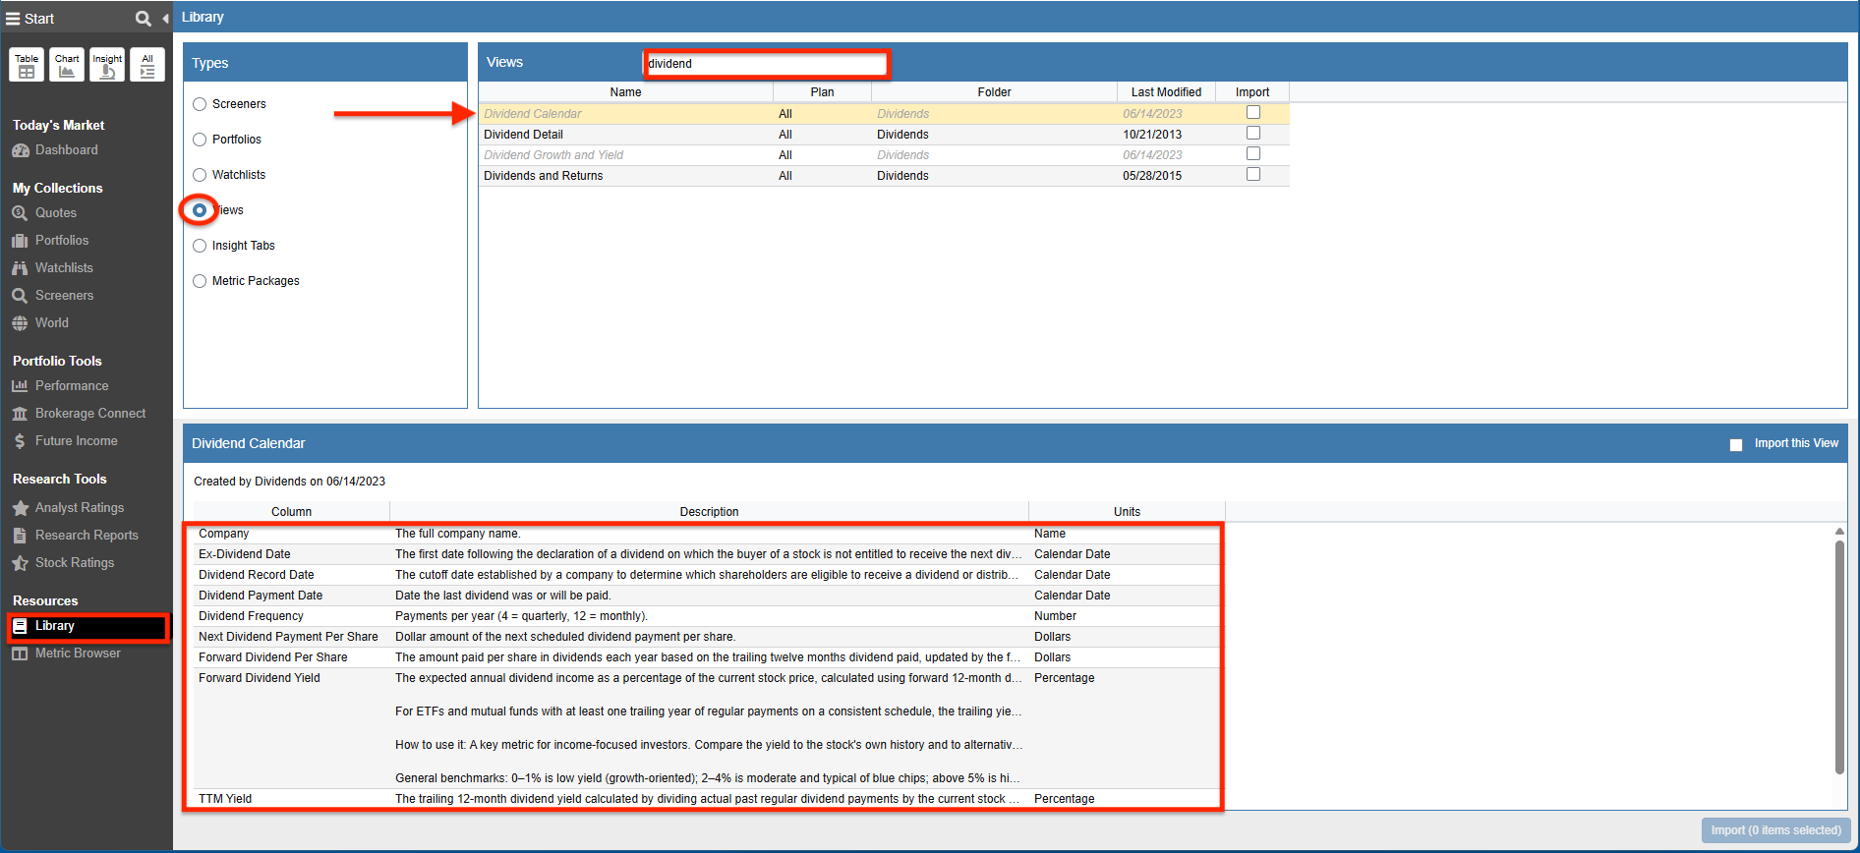Click the Screeners magnifier icon in sidebar
Viewport: 1860px width, 853px height.
point(20,296)
